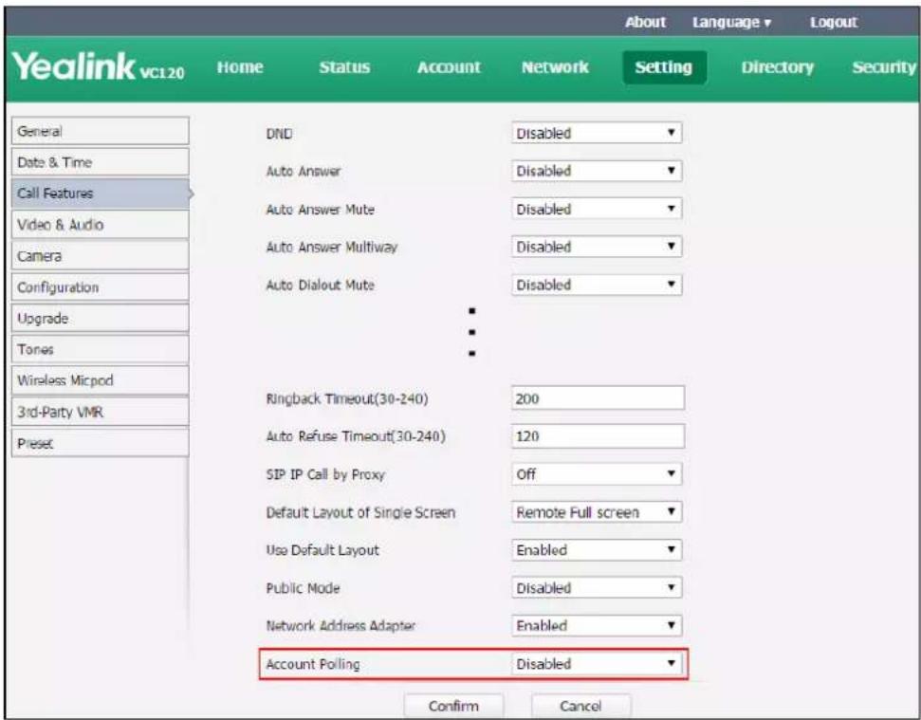Viewport: 921px width, 720px height.
Task: Expand the DND dropdown
Action: point(597,134)
